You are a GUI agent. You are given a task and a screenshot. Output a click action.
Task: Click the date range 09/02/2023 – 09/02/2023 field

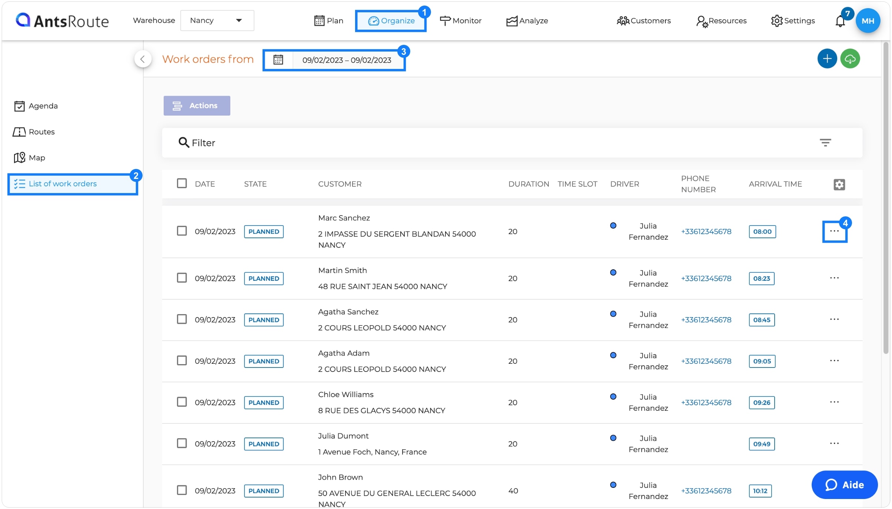(347, 60)
